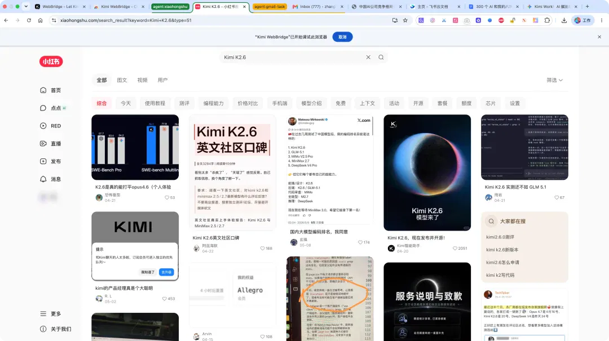
Task: Select the 使用教程 filter chip
Action: [x=155, y=103]
